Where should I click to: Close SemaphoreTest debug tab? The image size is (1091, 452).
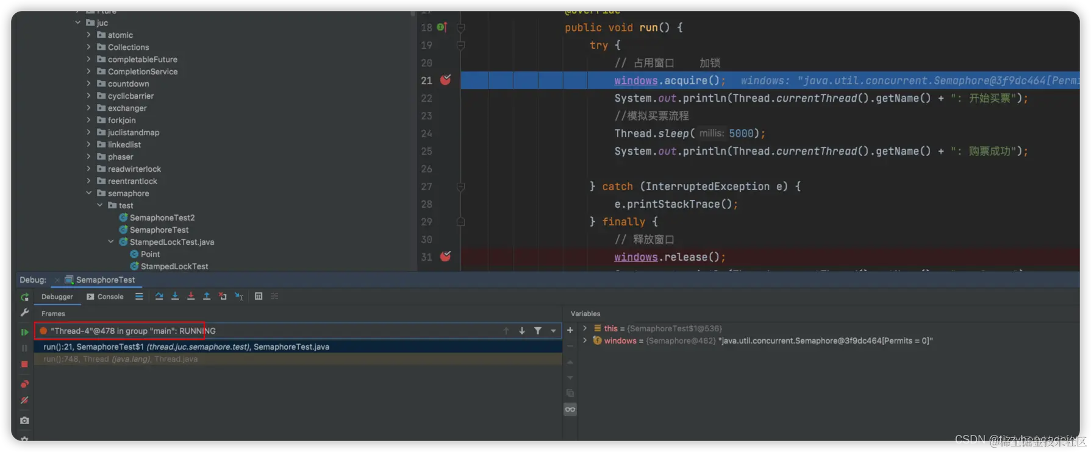[x=57, y=280]
